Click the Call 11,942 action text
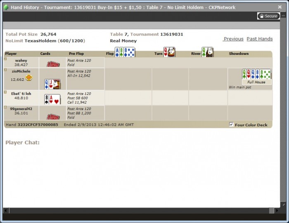 click(77, 102)
